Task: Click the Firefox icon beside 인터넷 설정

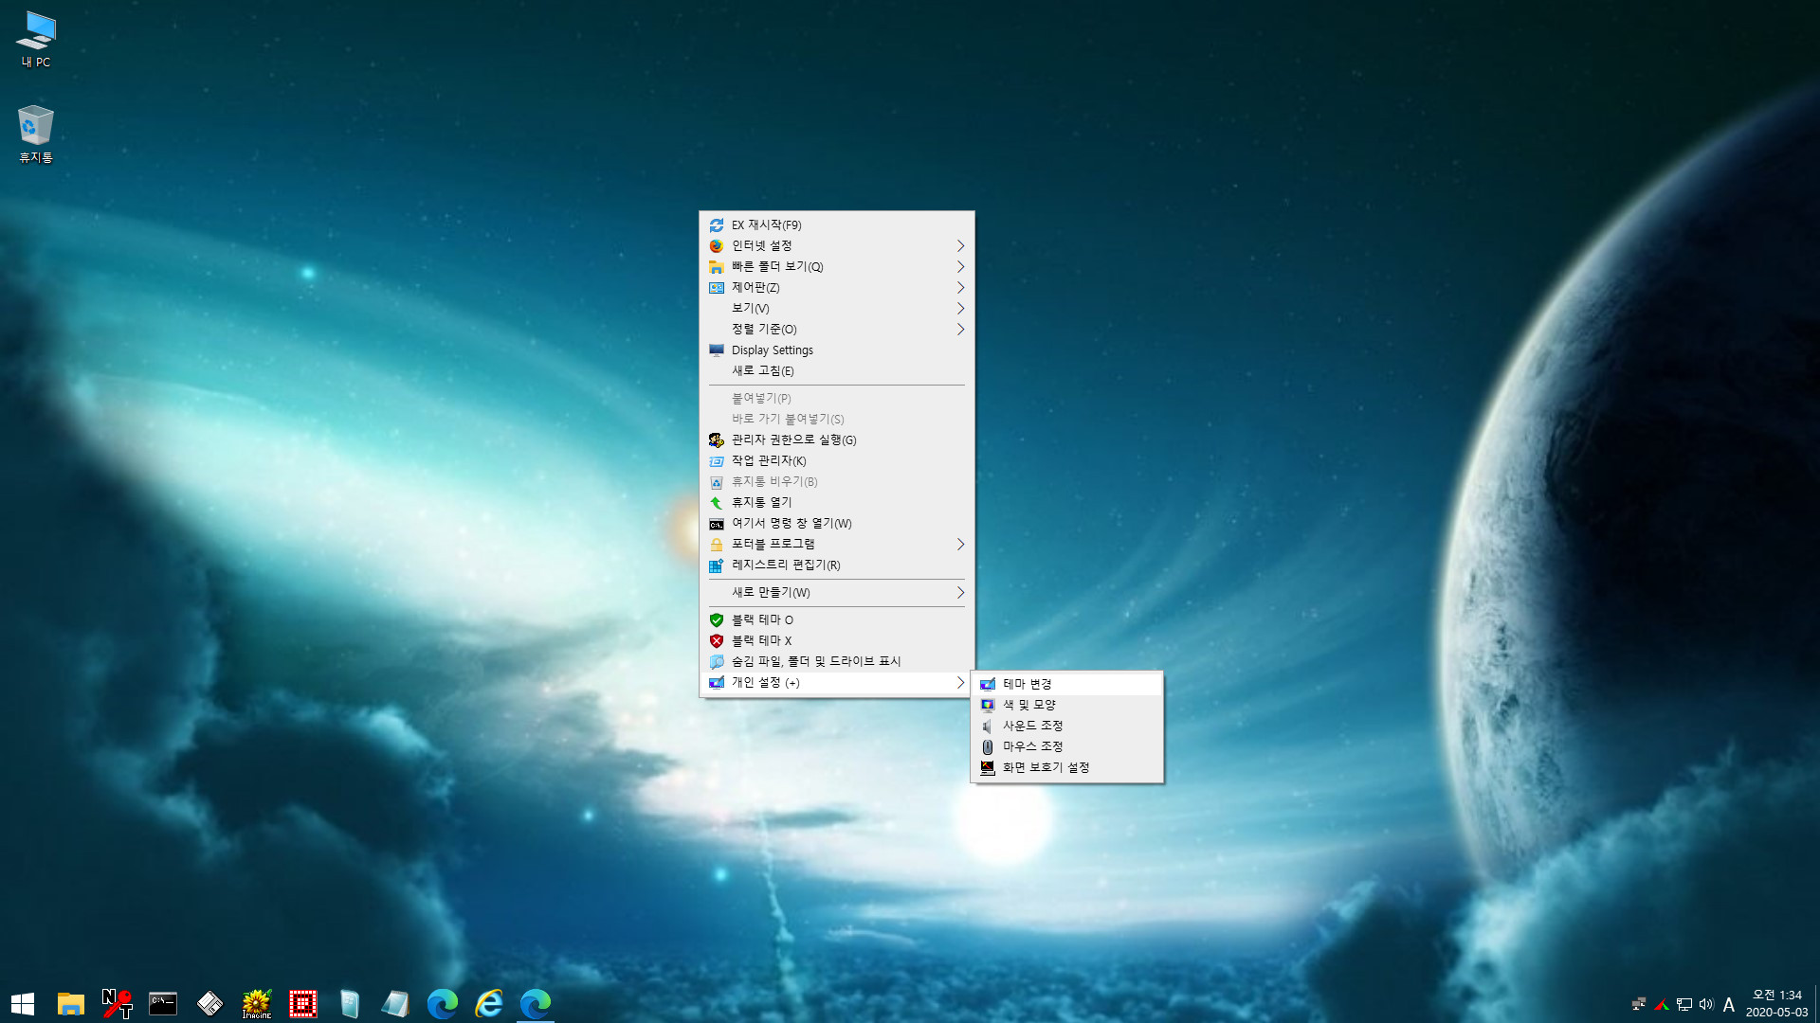Action: 717,246
